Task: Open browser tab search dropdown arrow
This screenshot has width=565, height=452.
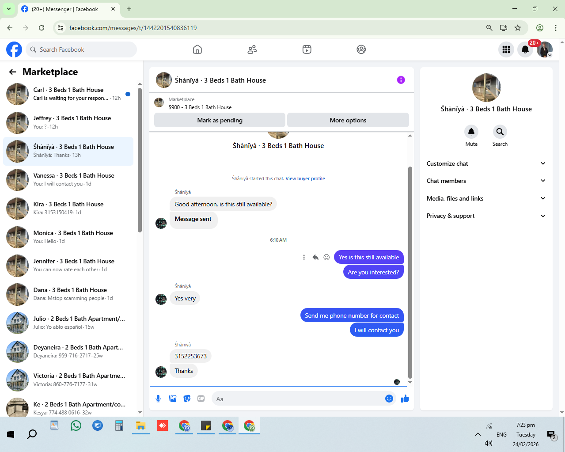Action: click(8, 9)
